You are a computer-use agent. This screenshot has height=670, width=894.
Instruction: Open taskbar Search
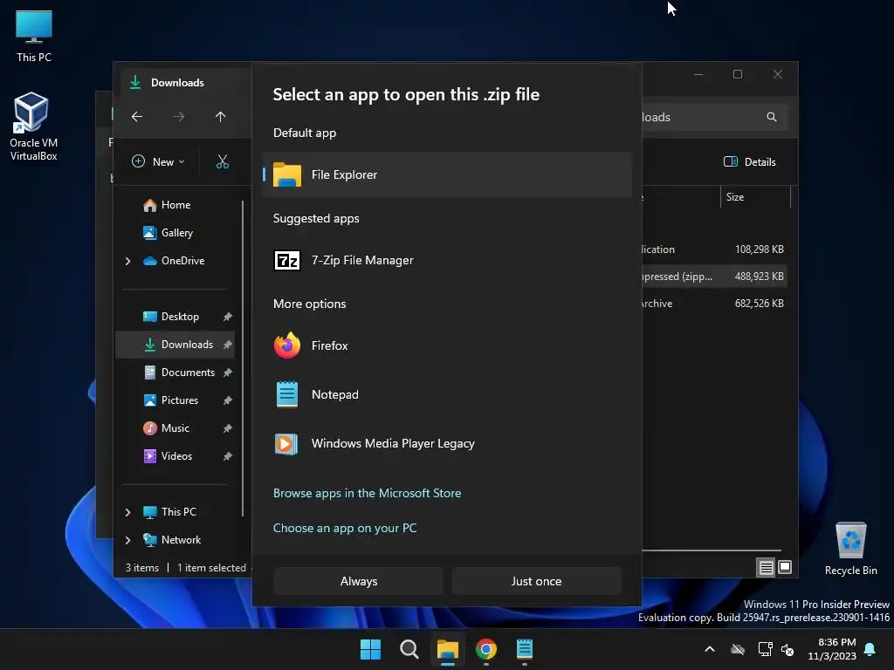409,649
